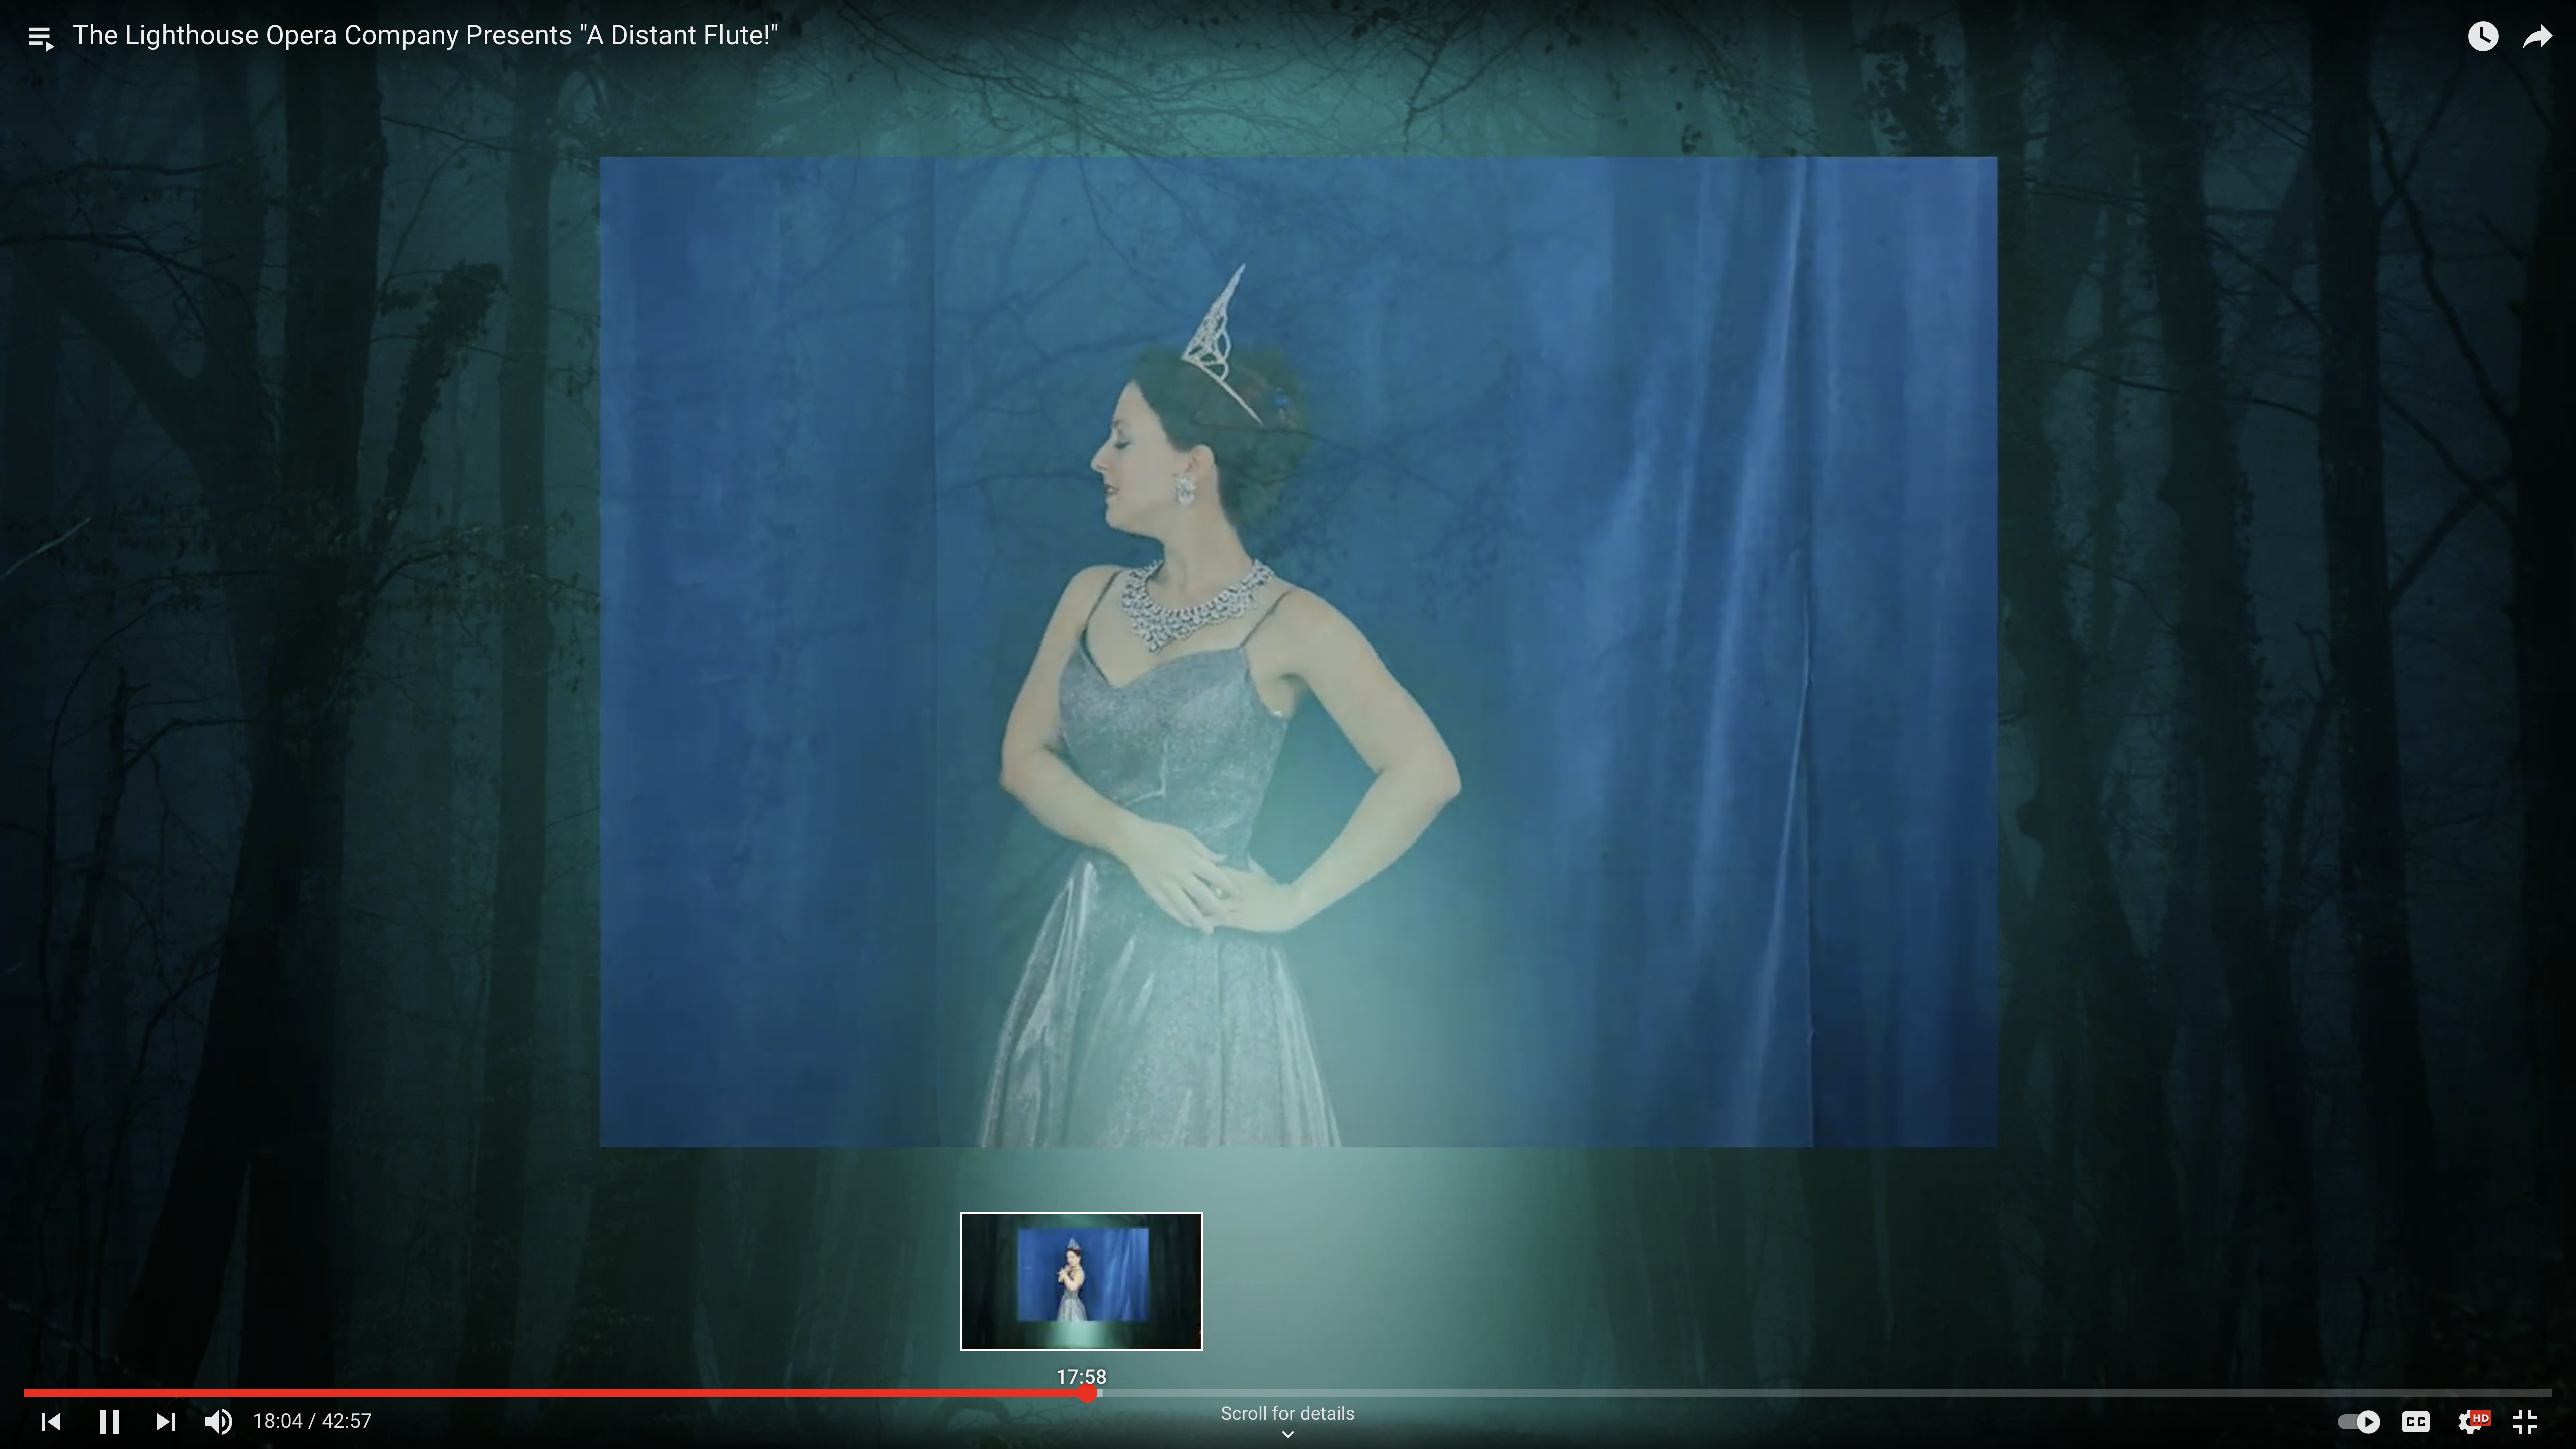The image size is (2576, 1449).
Task: Click the Share arrow icon
Action: click(x=2537, y=37)
